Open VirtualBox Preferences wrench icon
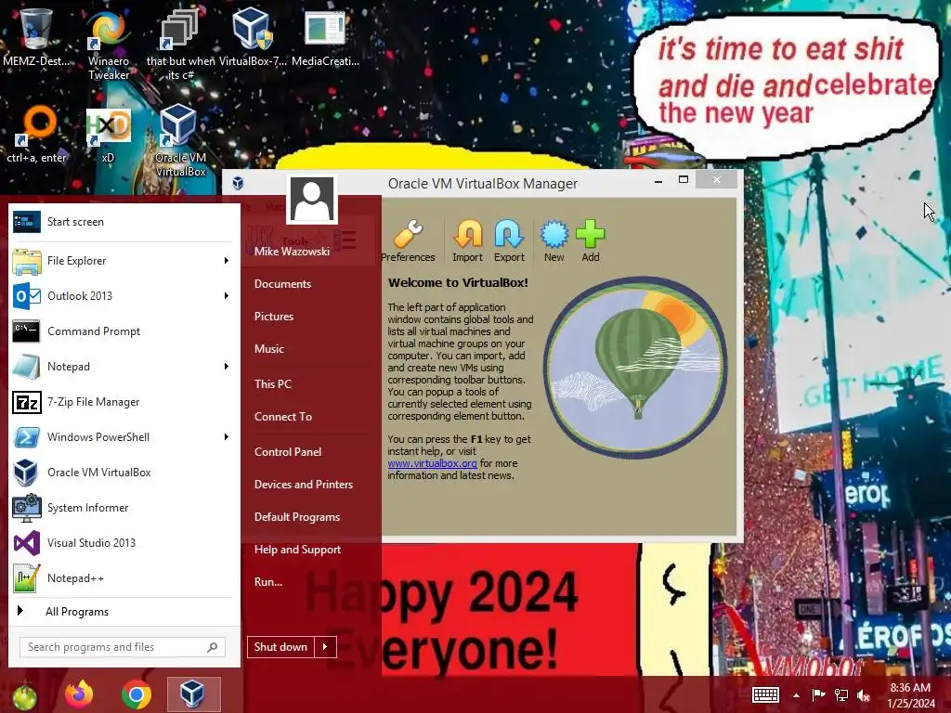The image size is (951, 713). [409, 241]
